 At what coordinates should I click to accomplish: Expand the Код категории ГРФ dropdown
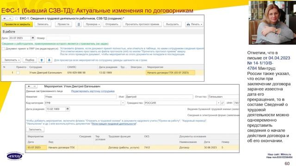pyautogui.click(x=123, y=103)
